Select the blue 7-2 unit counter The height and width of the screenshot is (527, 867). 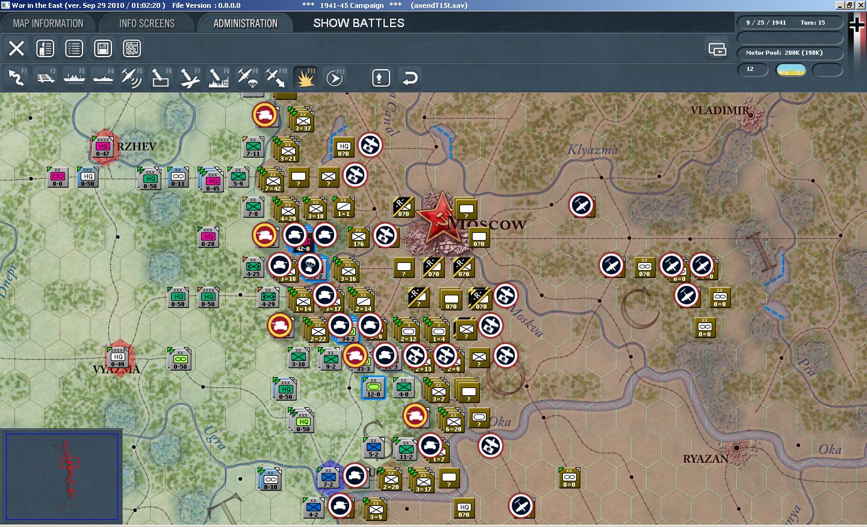point(328,478)
